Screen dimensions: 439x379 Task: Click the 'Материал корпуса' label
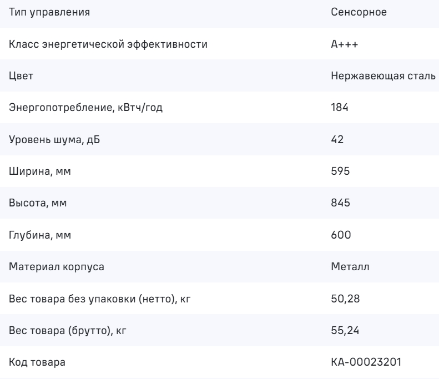click(52, 267)
